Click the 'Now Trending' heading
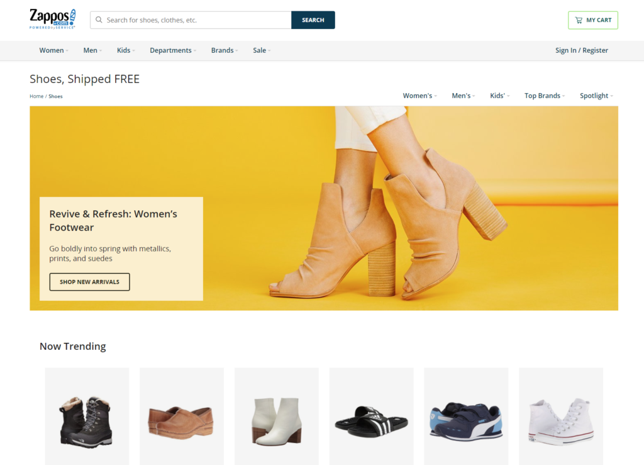Image resolution: width=644 pixels, height=465 pixels. (73, 346)
